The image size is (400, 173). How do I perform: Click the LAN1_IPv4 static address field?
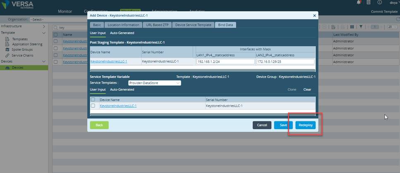[x=225, y=62]
